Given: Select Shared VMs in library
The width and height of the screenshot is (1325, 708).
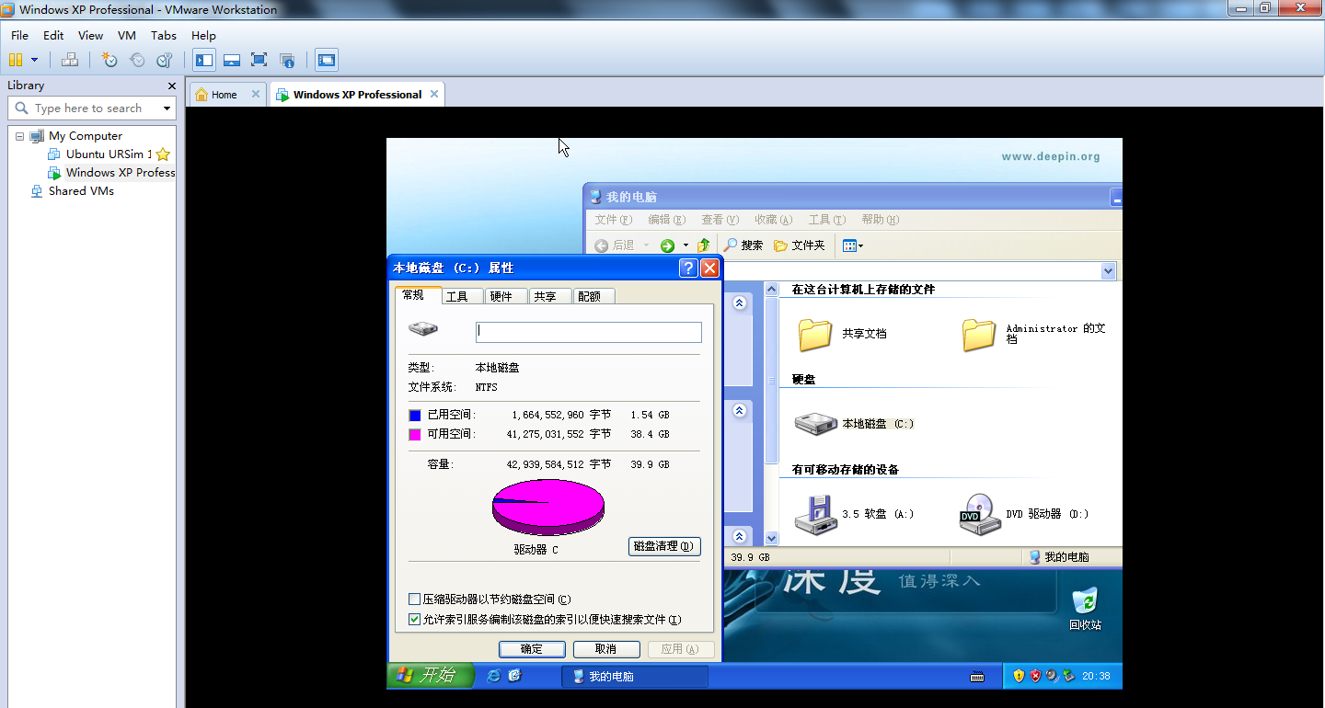Looking at the screenshot, I should tap(81, 190).
